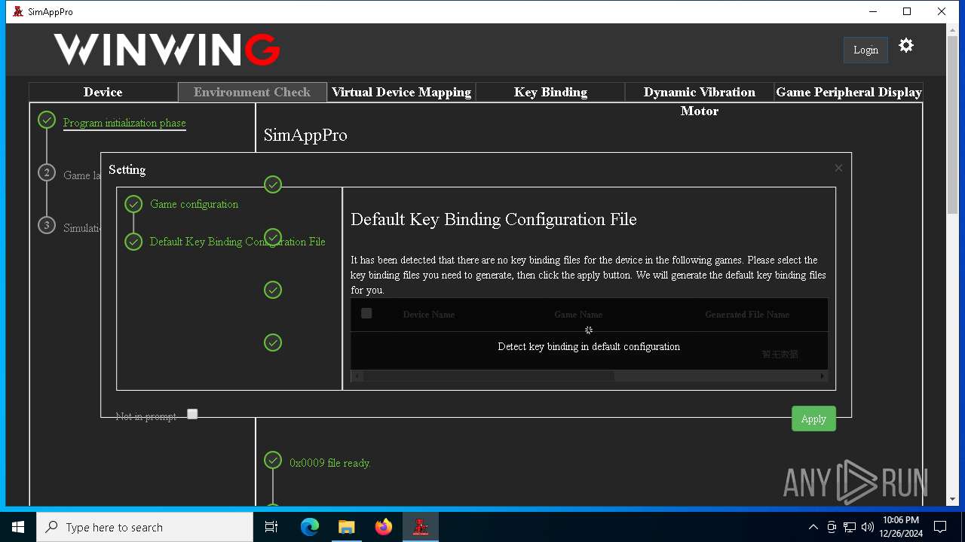
Task: Click Default Key Binding step check icon
Action: [x=133, y=242]
